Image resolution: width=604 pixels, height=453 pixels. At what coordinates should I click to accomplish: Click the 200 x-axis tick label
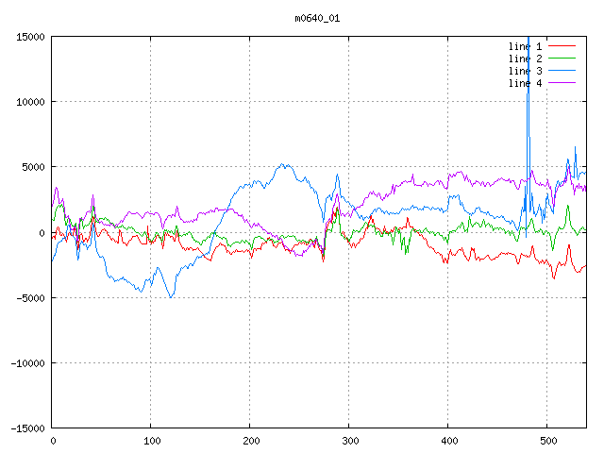coord(250,441)
